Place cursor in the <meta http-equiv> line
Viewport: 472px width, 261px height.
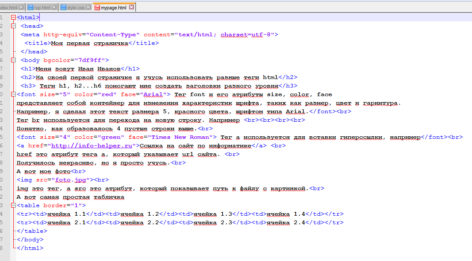click(x=149, y=35)
